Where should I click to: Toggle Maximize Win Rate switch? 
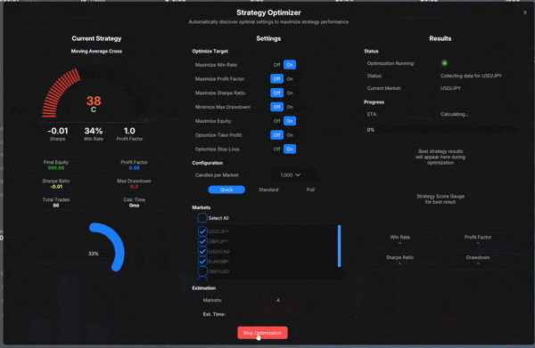click(284, 65)
